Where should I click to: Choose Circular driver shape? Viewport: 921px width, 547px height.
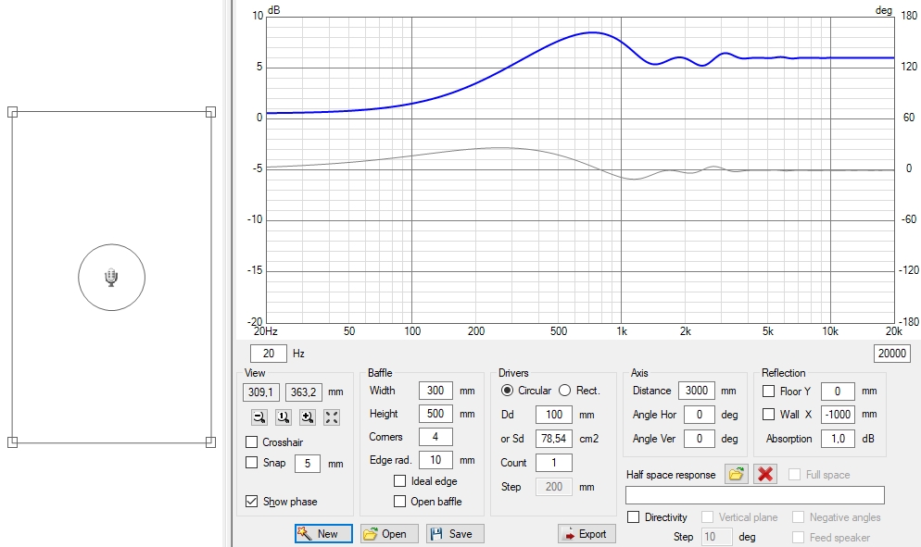(x=507, y=391)
